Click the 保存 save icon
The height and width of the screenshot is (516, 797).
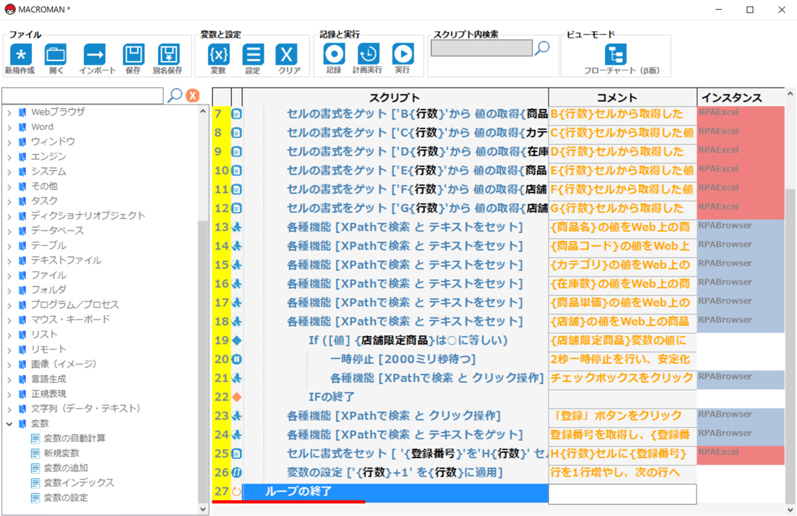pyautogui.click(x=133, y=54)
